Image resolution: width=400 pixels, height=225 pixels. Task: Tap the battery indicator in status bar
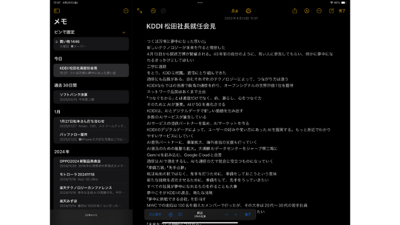click(x=343, y=3)
